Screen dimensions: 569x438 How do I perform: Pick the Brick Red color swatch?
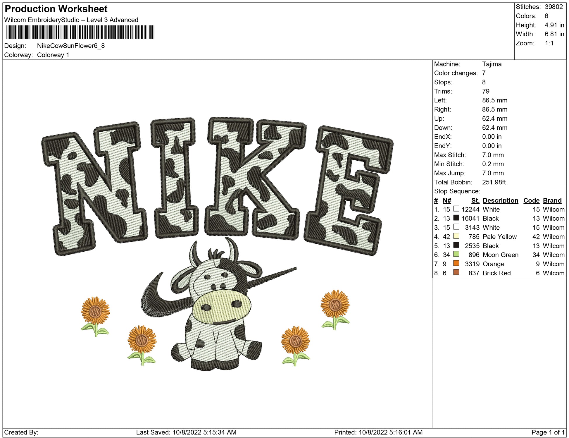[456, 272]
